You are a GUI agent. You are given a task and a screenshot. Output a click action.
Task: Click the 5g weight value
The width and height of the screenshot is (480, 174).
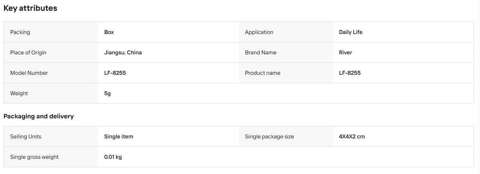(107, 93)
